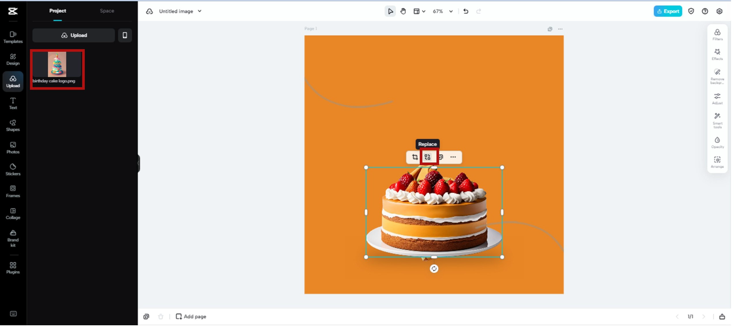This screenshot has height=327, width=738.
Task: Open the Templates panel
Action: [x=13, y=37]
